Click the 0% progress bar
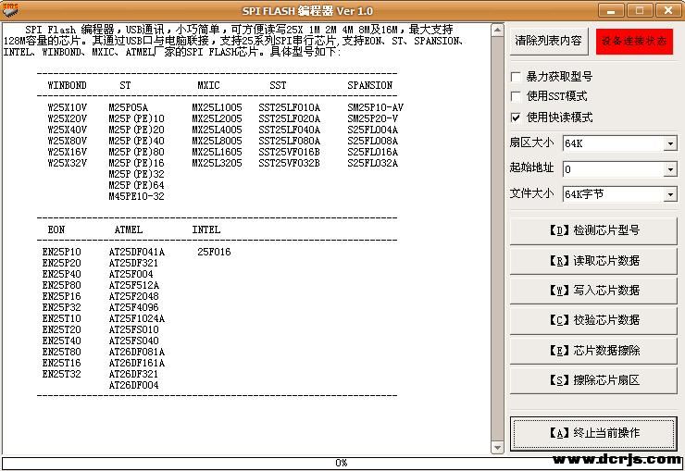This screenshot has width=685, height=471. [342, 463]
